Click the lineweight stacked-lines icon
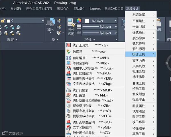Screen dimensions: 171x137 pos(79,26)
